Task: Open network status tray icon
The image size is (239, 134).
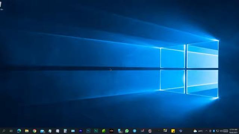Action: tap(217, 131)
